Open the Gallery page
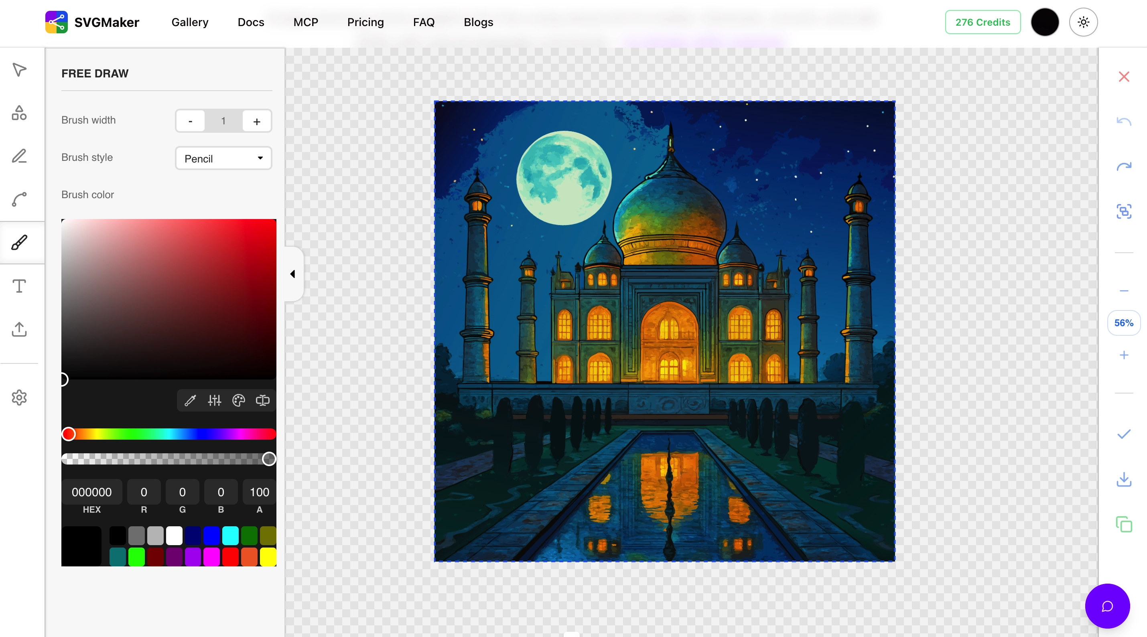The image size is (1147, 637). (x=190, y=22)
